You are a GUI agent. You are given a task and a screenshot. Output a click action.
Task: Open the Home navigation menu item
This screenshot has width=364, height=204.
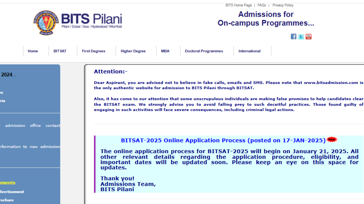(x=33, y=51)
